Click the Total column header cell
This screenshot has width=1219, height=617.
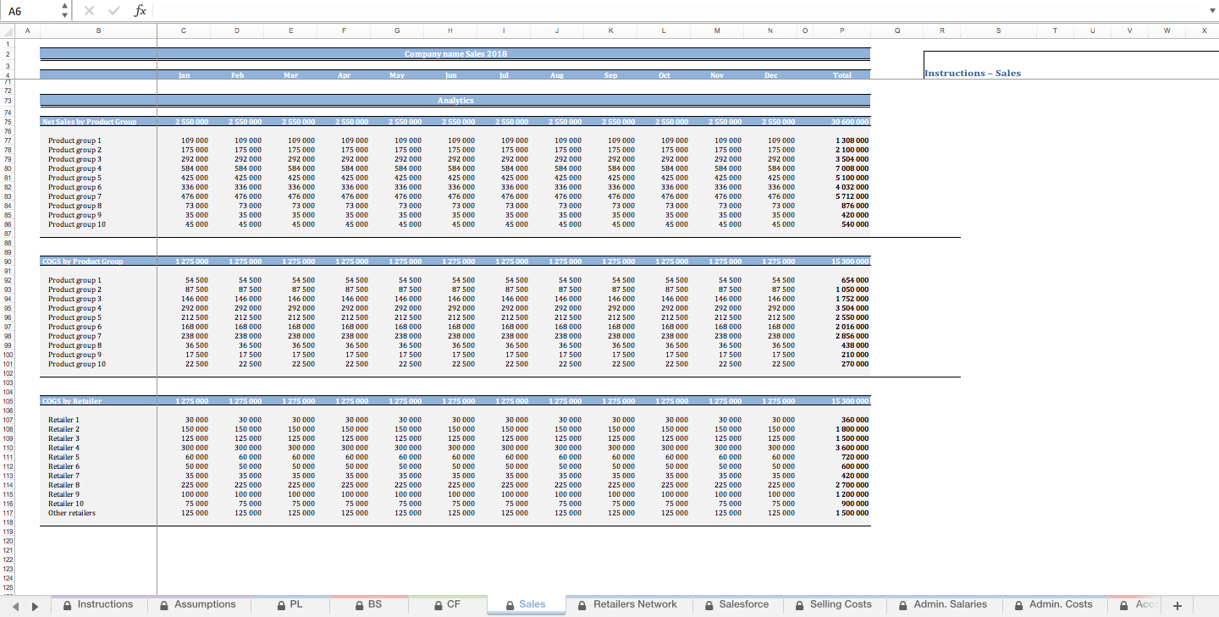(842, 75)
